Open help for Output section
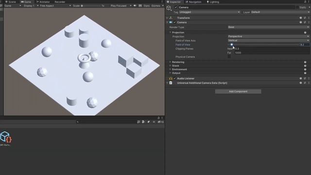The height and width of the screenshot is (175, 311). 305,73
